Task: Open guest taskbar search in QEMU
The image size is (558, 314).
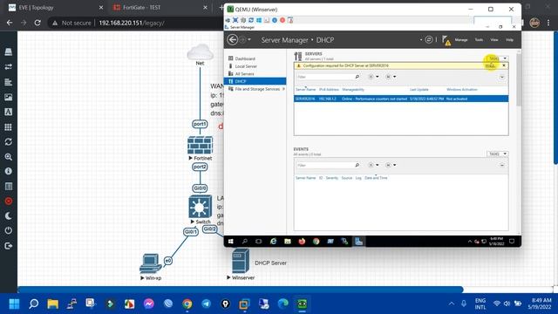Action: 245,242
